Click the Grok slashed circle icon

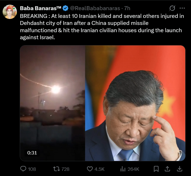coord(172,8)
